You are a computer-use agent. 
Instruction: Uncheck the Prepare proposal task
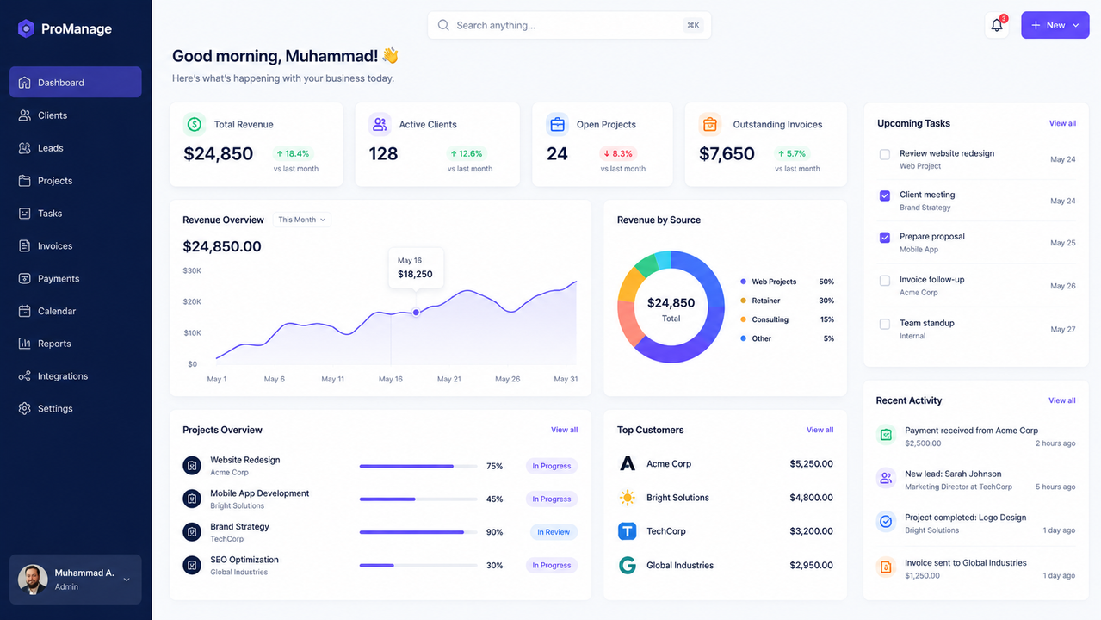pyautogui.click(x=884, y=238)
